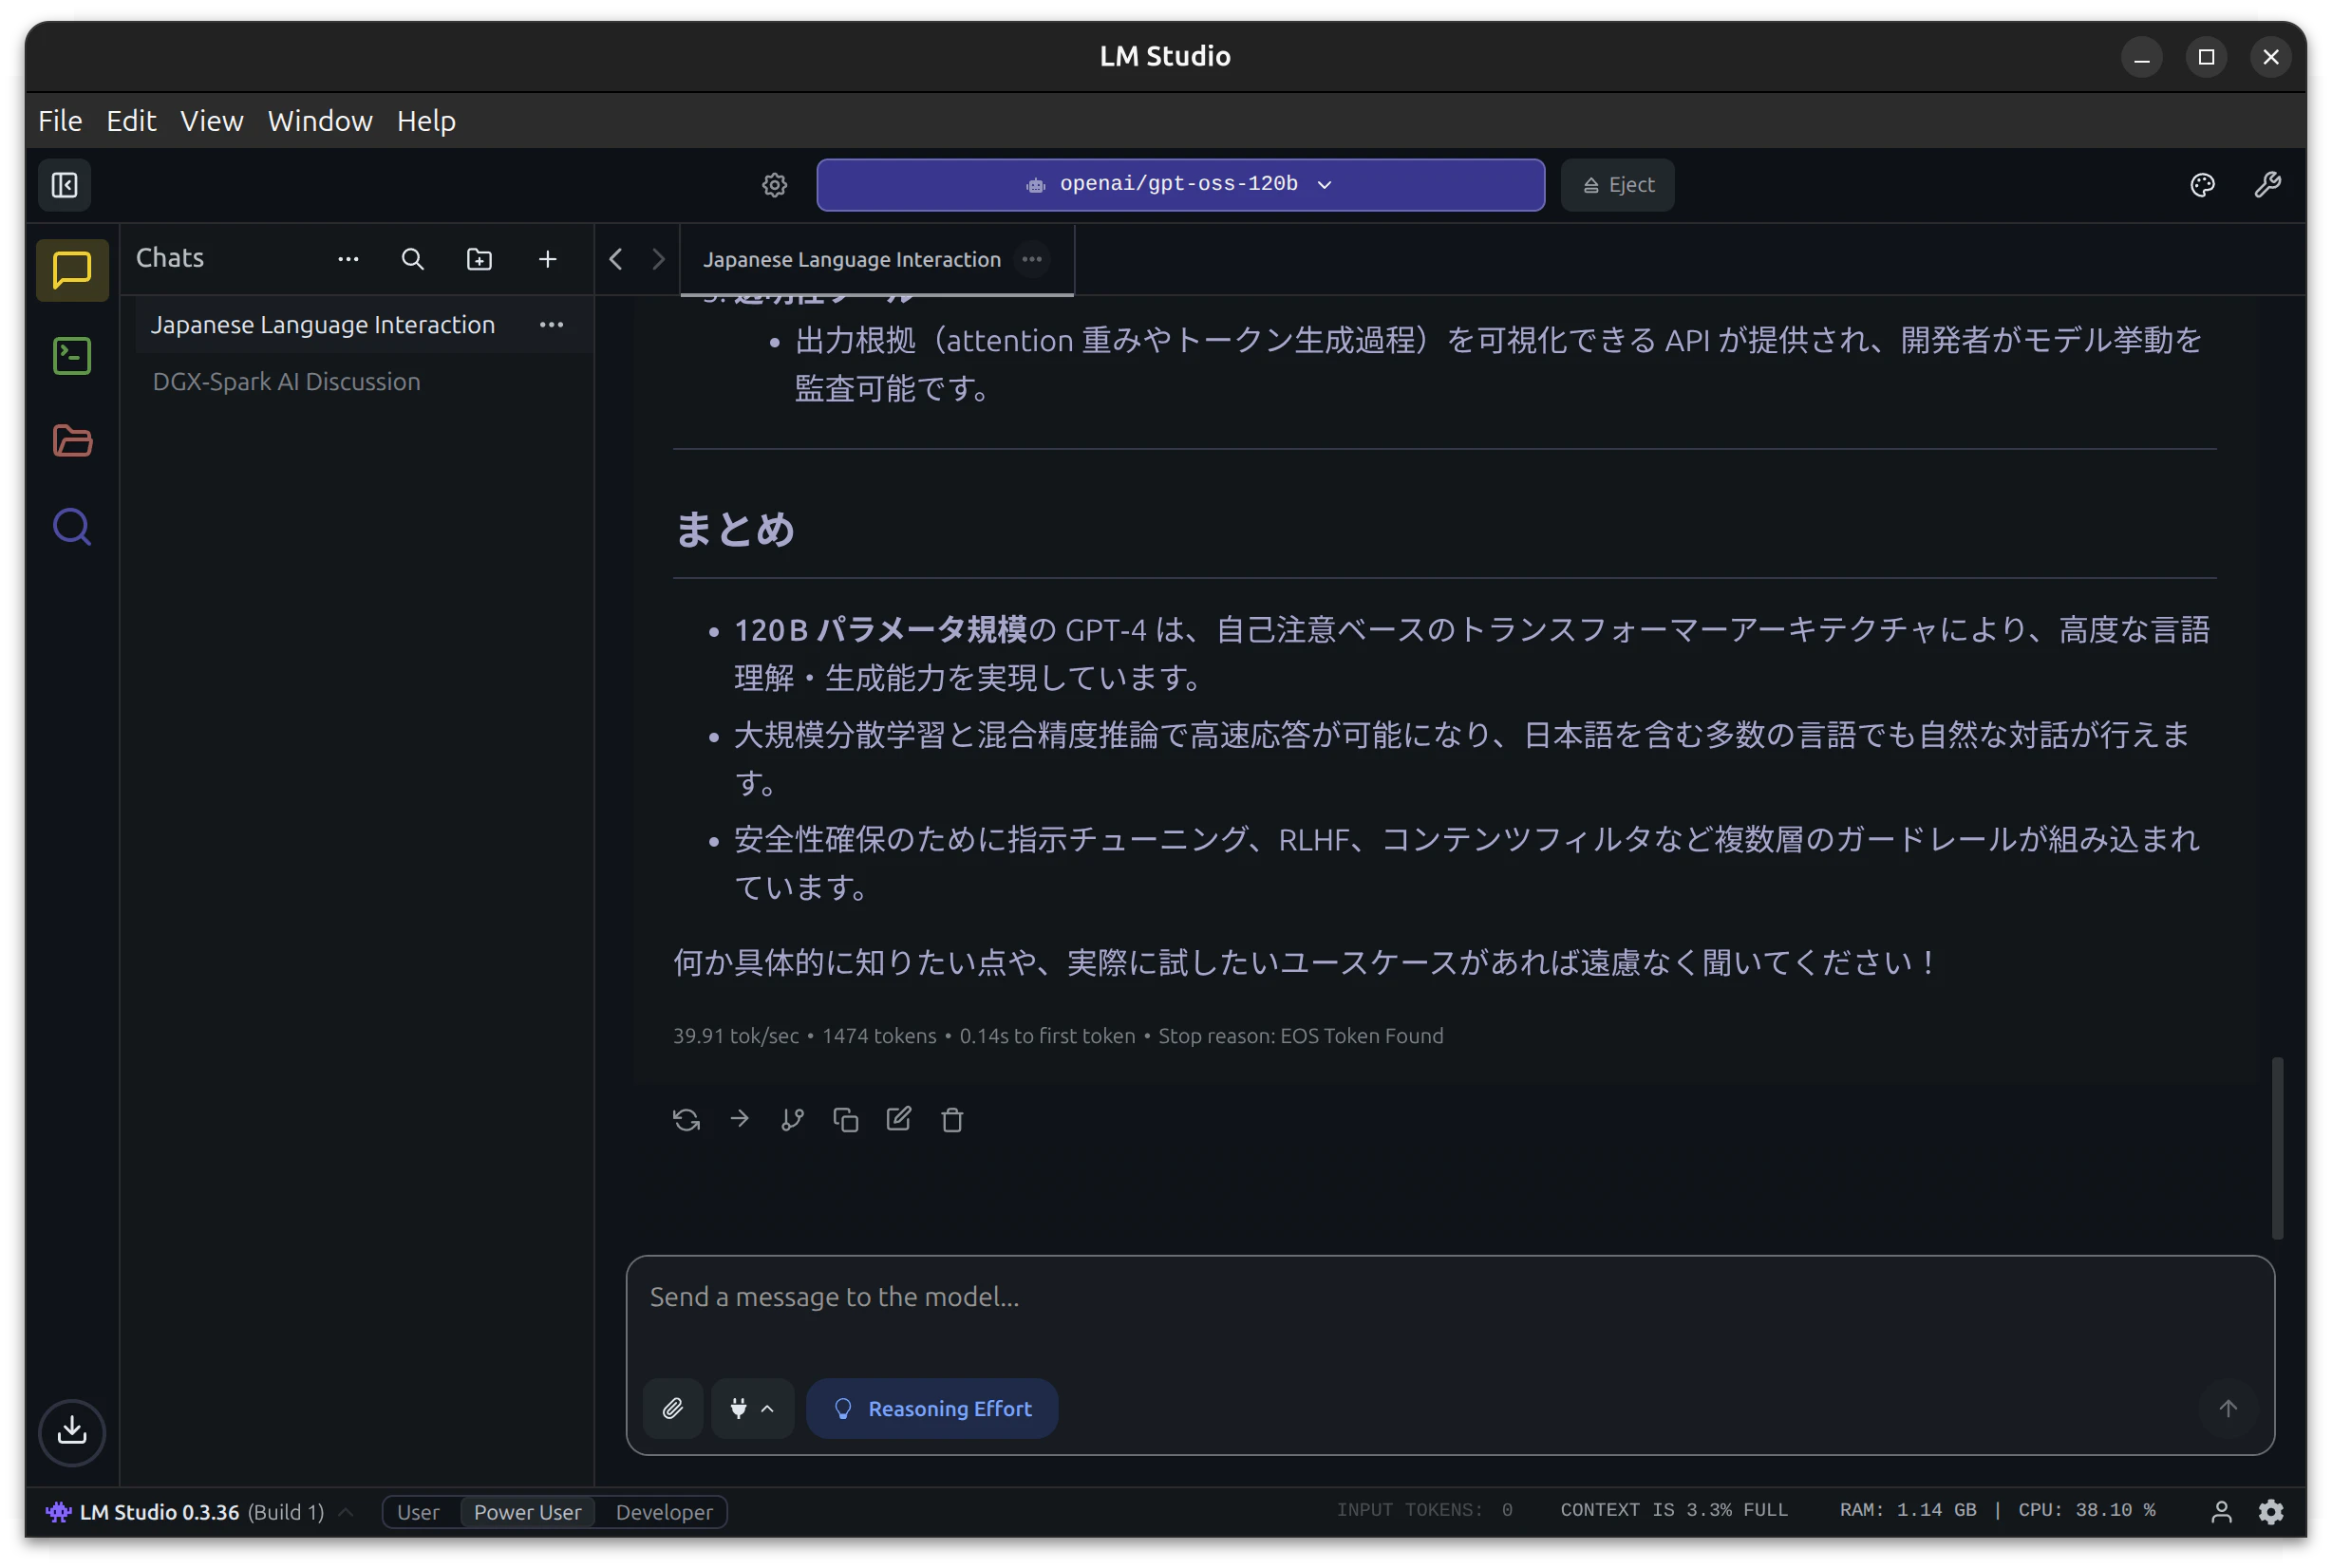Branch the conversation from this message

pos(792,1120)
